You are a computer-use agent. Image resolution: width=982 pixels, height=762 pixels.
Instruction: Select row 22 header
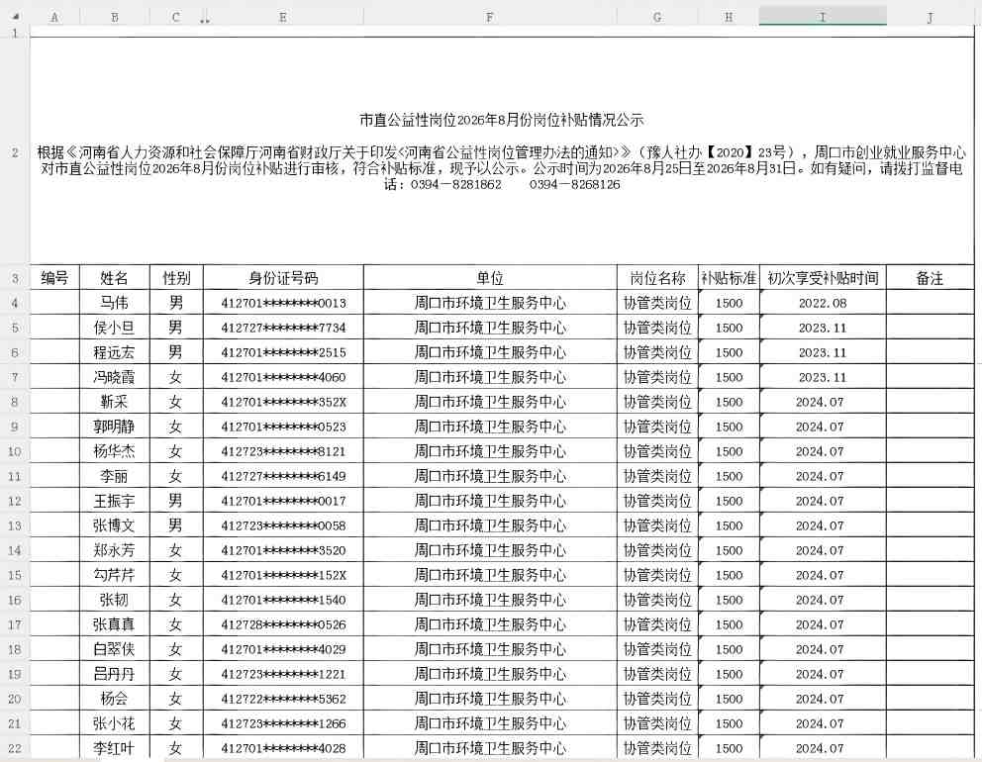click(x=15, y=748)
